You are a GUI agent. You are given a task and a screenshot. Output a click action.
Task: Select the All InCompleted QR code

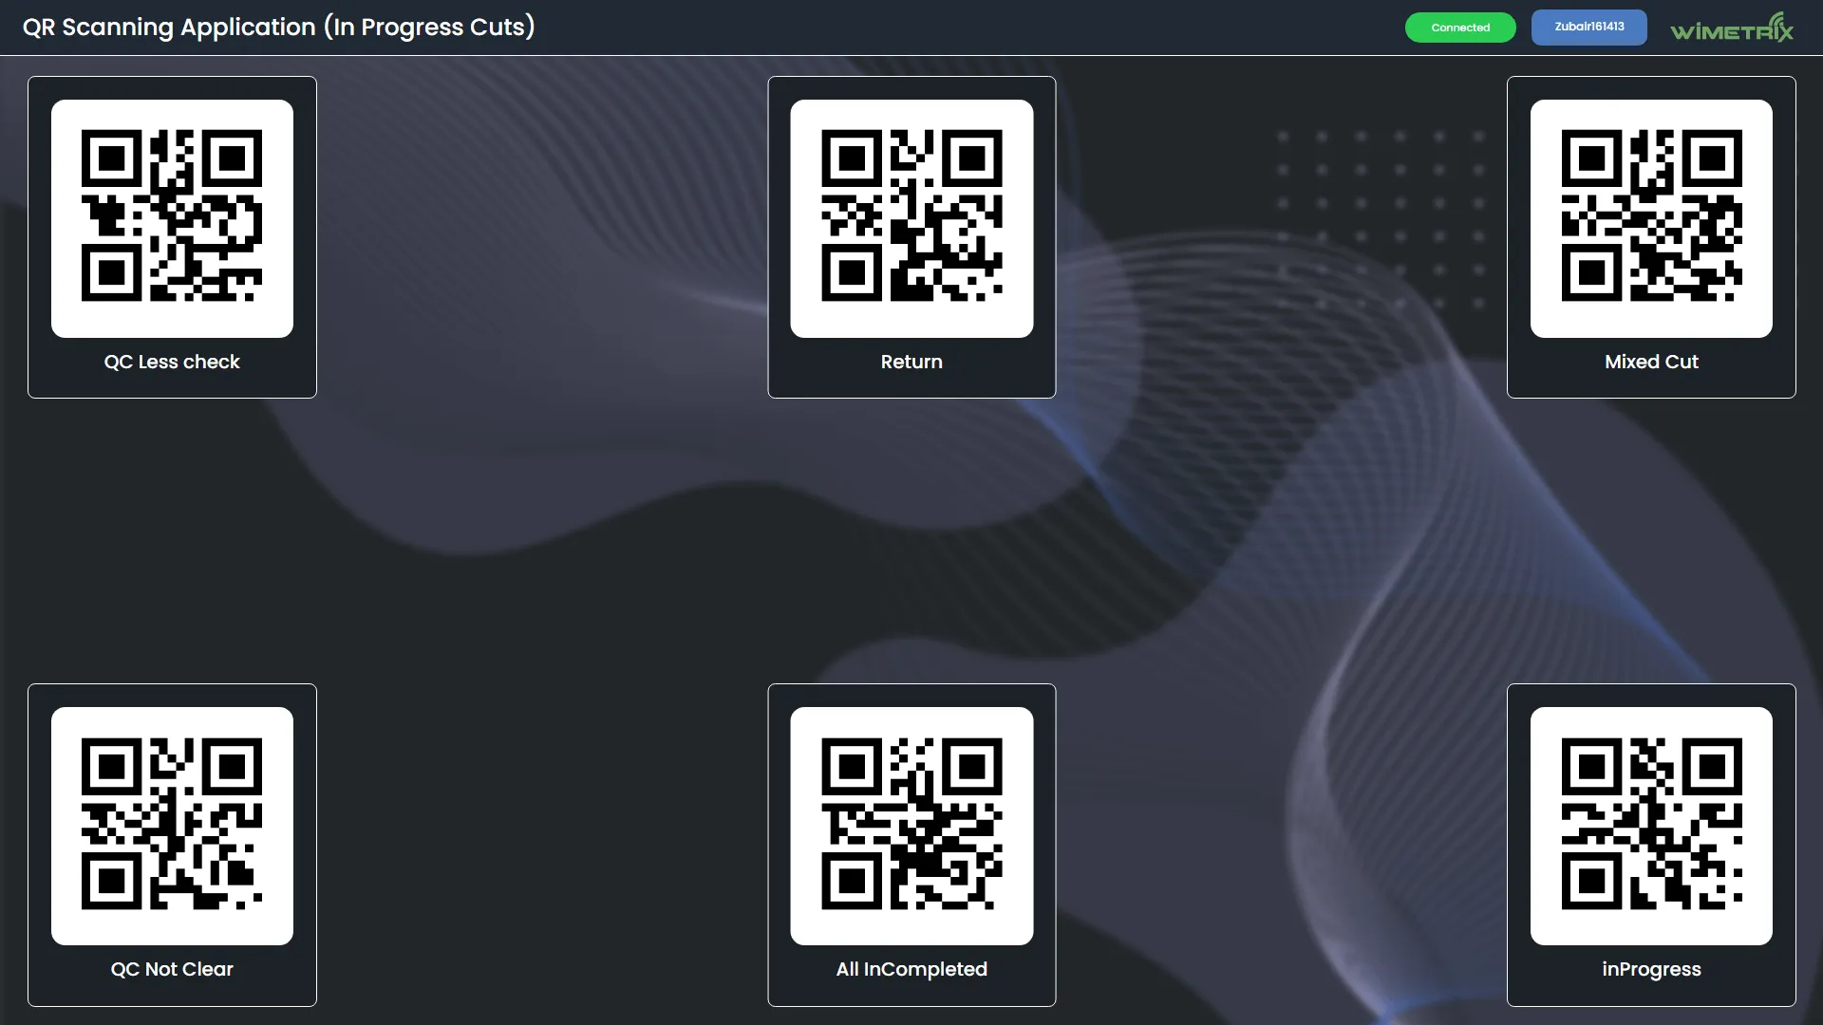(911, 825)
